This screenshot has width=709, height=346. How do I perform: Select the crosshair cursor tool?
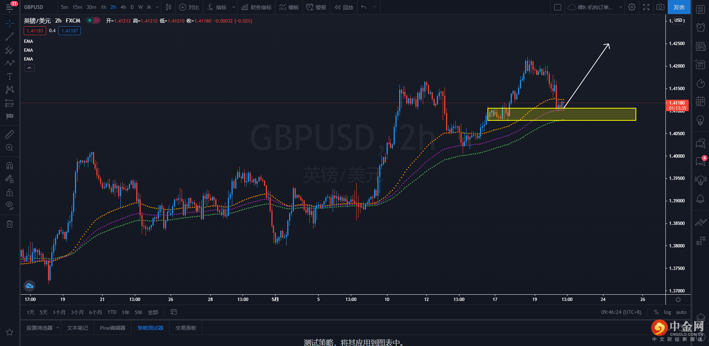coord(10,24)
